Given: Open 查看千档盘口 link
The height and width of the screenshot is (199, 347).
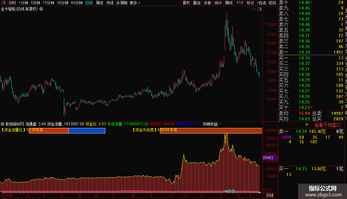Looking at the screenshot, I should pos(327,125).
